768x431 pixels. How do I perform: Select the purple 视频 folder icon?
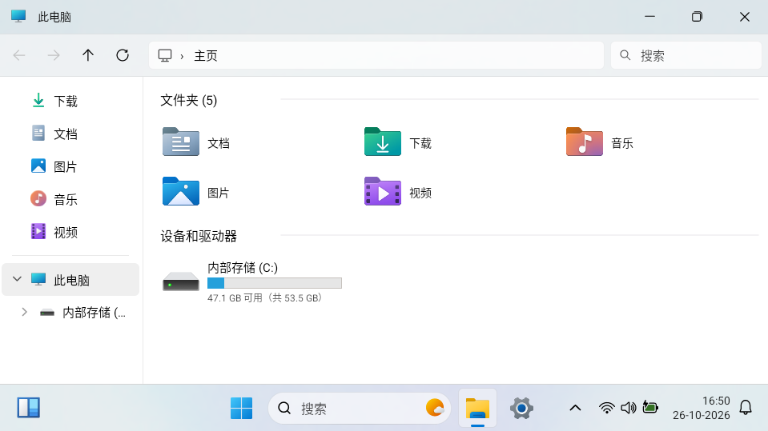point(383,191)
